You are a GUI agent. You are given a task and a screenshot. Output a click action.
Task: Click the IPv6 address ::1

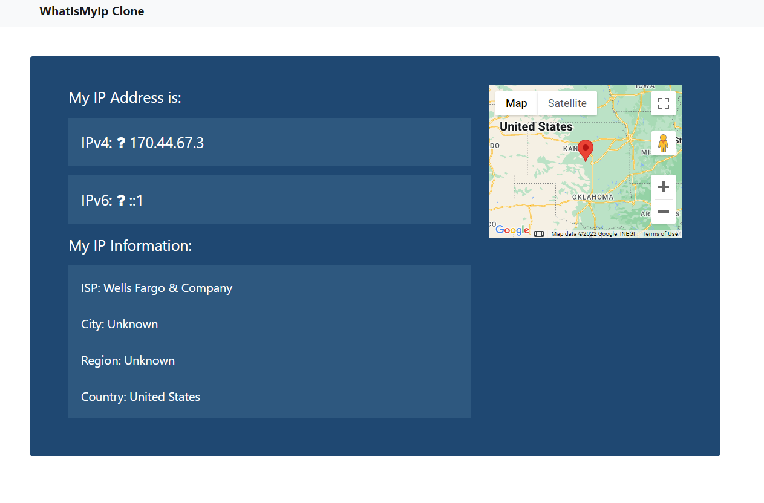136,201
